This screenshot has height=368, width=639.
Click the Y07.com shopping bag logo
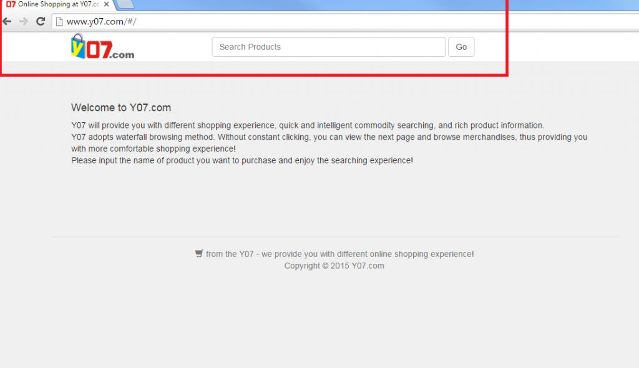pos(102,47)
